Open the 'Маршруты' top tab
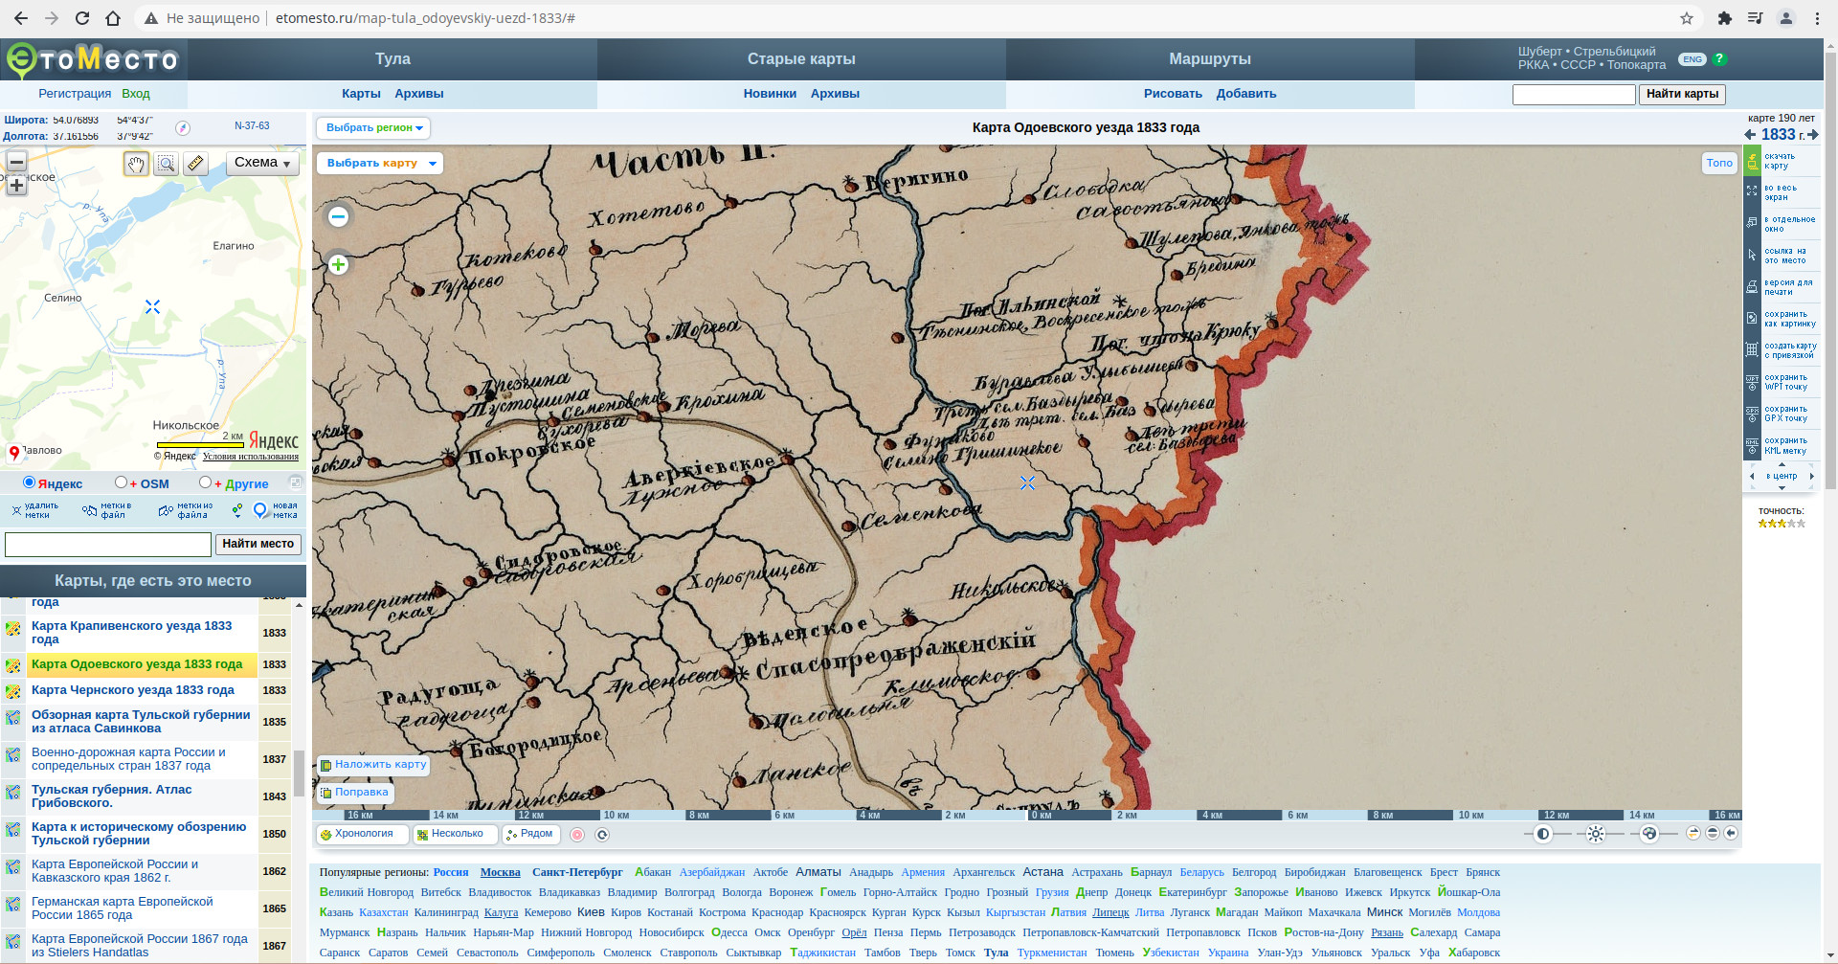 pos(1210,59)
